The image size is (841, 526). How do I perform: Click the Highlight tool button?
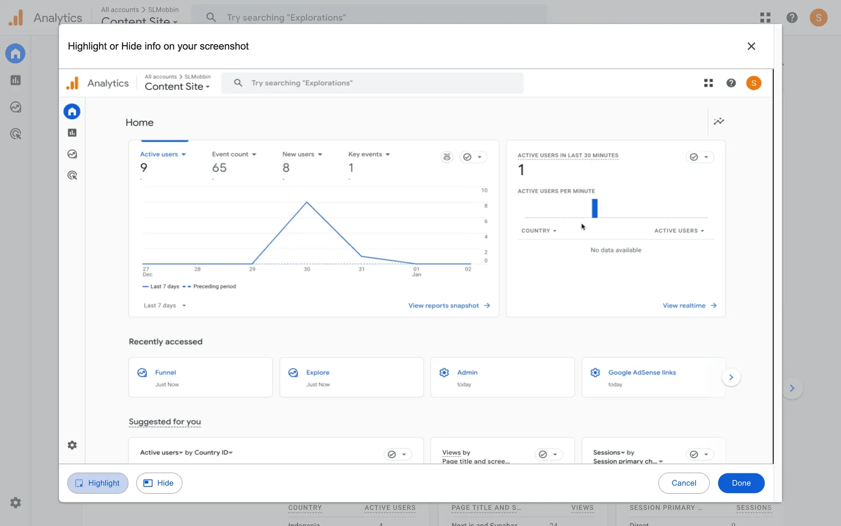point(98,483)
